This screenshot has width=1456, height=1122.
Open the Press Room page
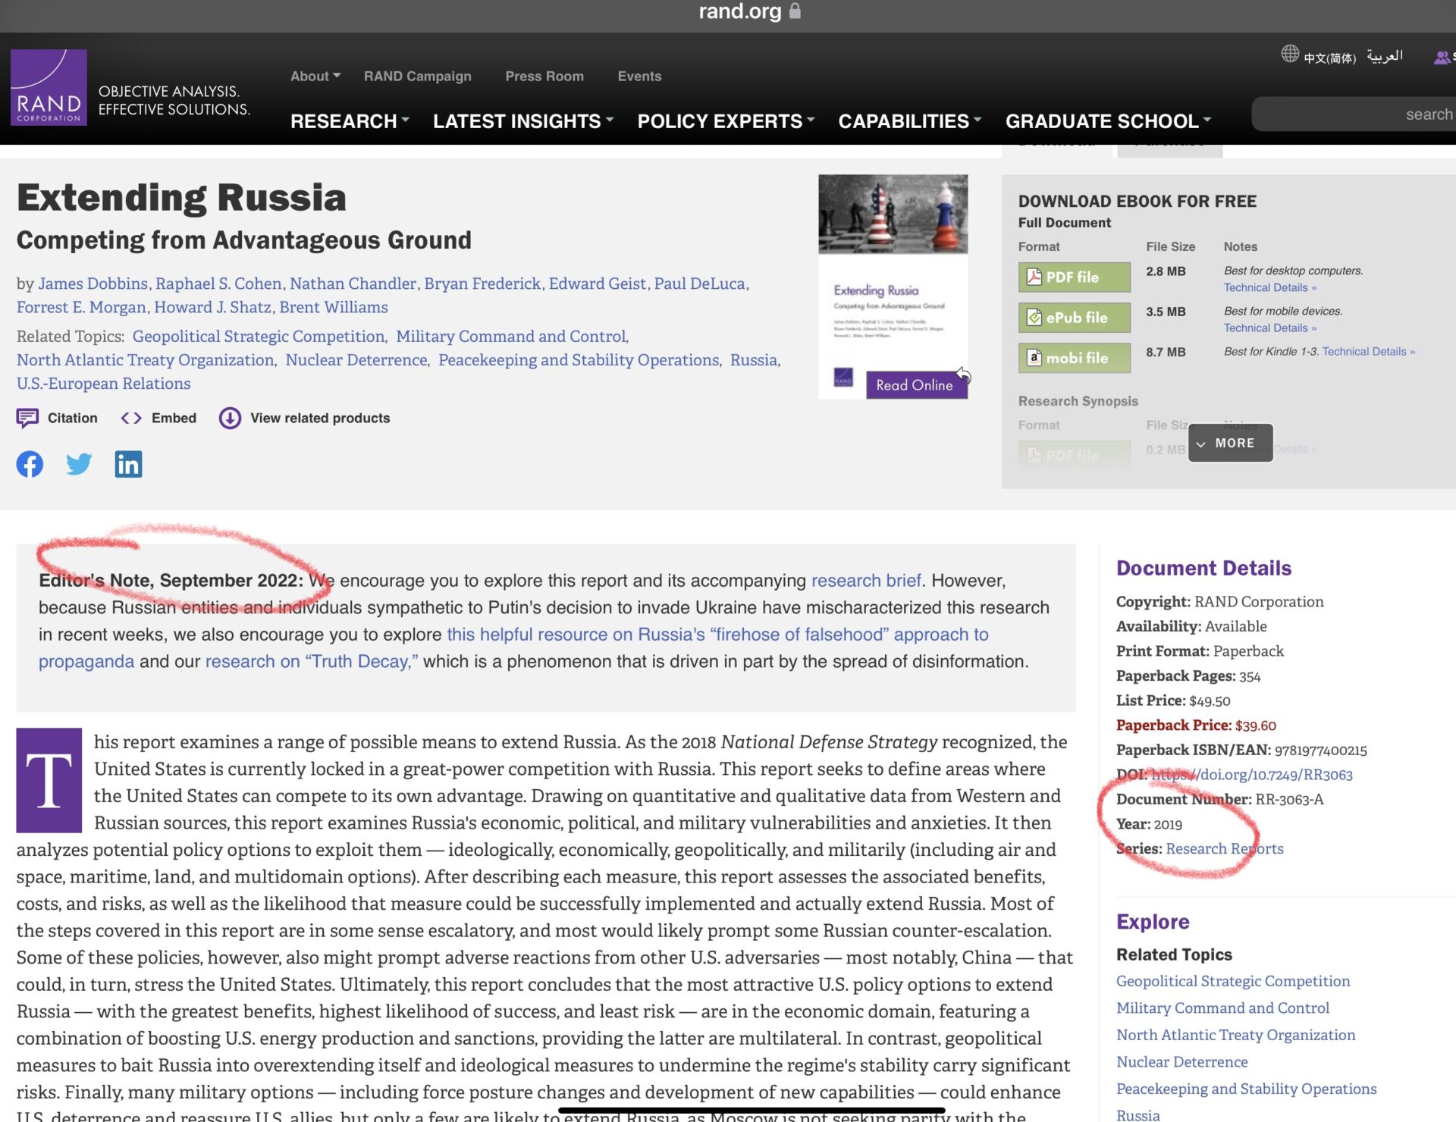pyautogui.click(x=544, y=77)
